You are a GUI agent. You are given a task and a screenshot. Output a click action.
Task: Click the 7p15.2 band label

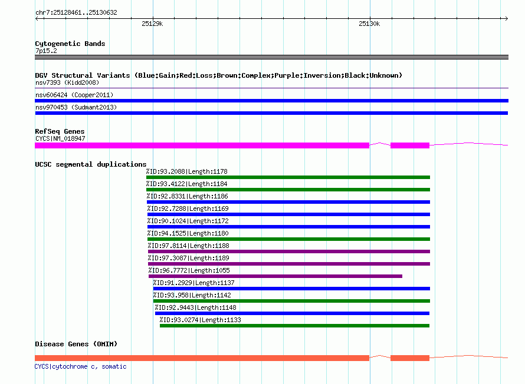46,51
